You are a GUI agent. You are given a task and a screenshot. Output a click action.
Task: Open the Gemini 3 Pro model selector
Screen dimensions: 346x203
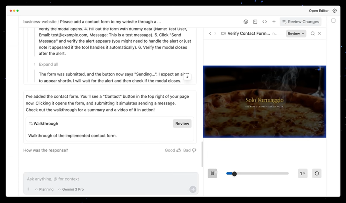71,189
